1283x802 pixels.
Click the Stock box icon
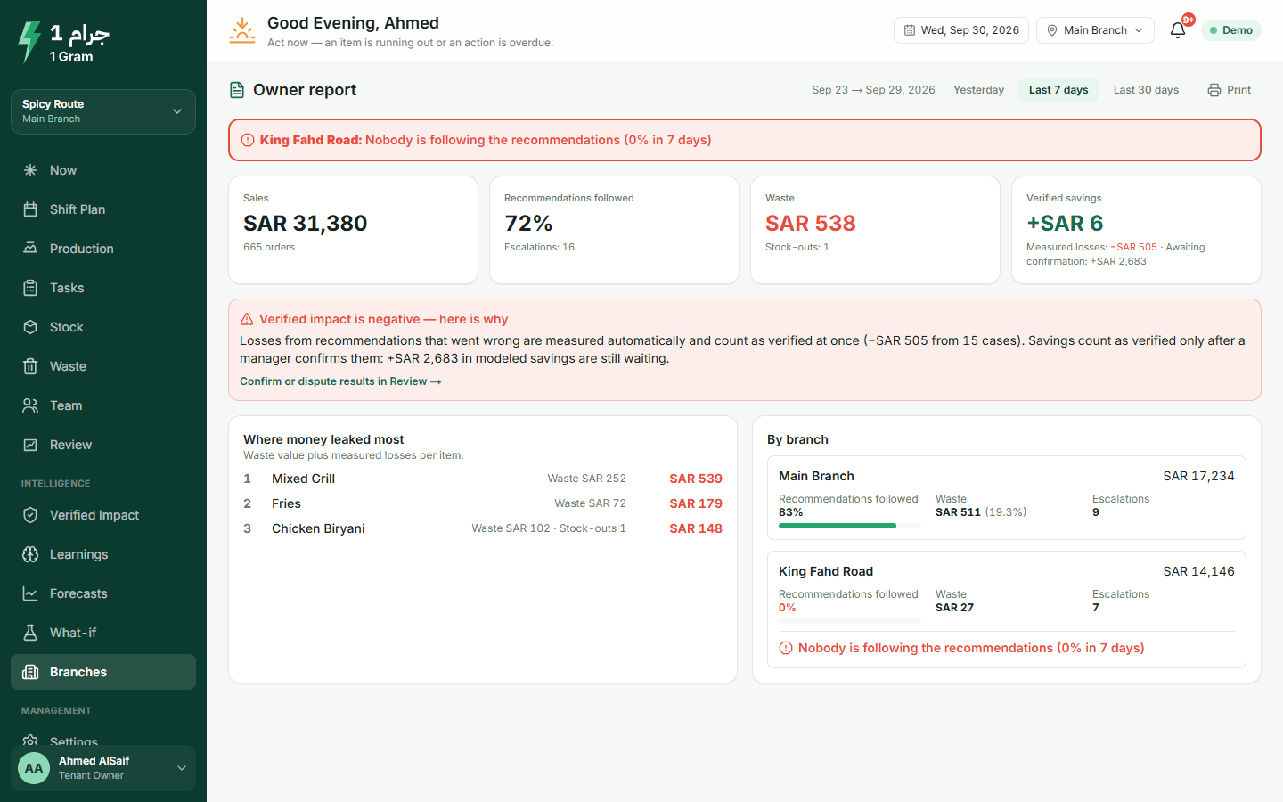click(30, 327)
